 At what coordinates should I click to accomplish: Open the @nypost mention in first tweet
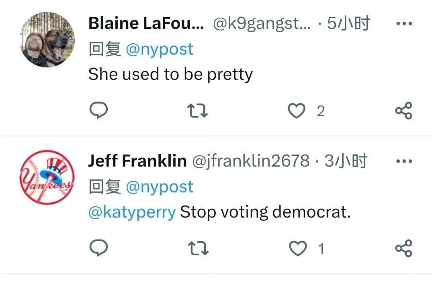point(160,50)
